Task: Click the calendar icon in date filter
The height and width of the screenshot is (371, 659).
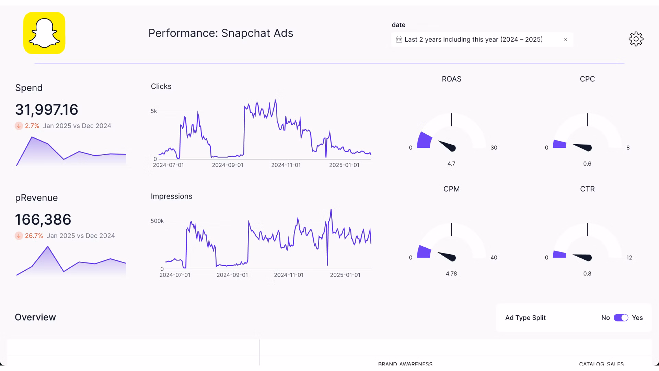Action: pyautogui.click(x=399, y=40)
